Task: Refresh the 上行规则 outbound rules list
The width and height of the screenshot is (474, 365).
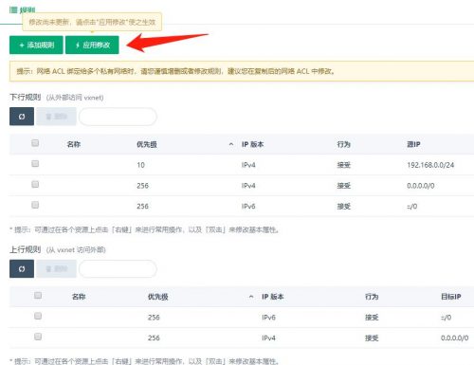Action: coord(22,268)
